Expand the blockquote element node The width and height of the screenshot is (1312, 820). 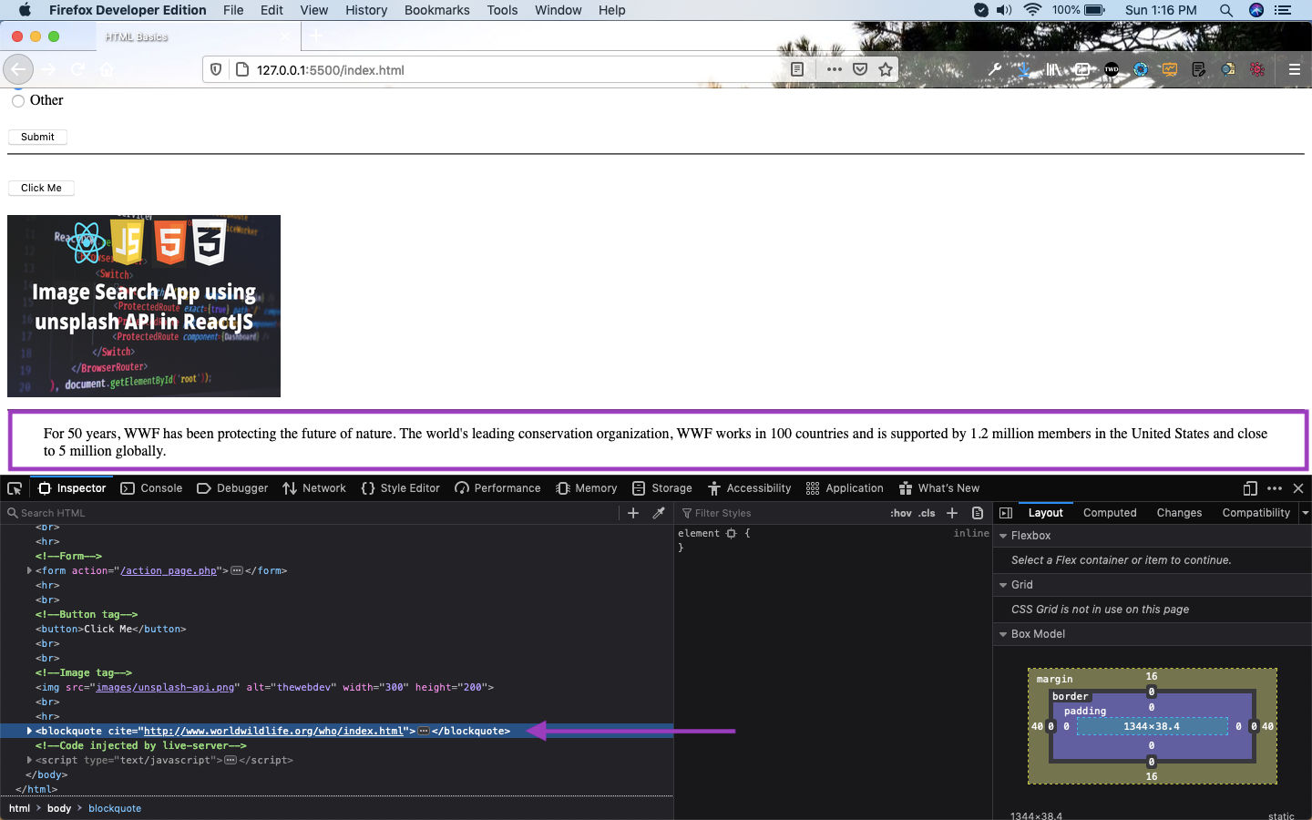(x=29, y=731)
